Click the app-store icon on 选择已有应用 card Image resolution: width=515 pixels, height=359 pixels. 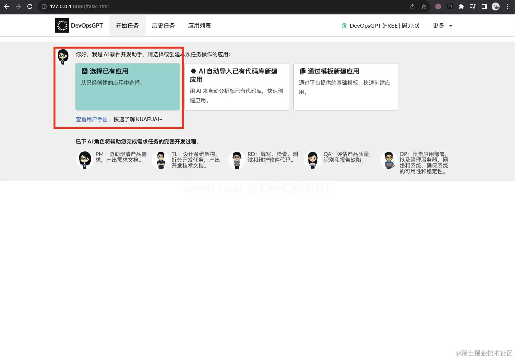coord(85,71)
